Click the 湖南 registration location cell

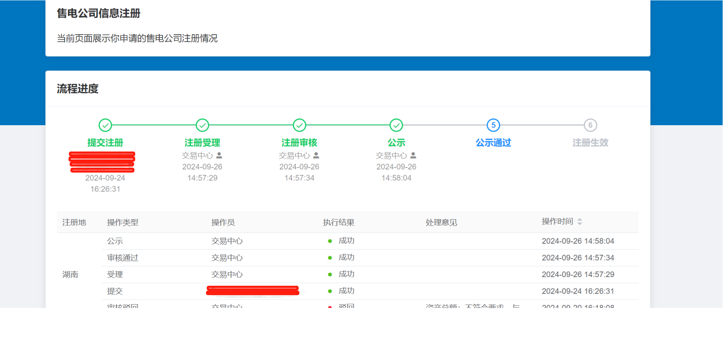click(x=70, y=274)
